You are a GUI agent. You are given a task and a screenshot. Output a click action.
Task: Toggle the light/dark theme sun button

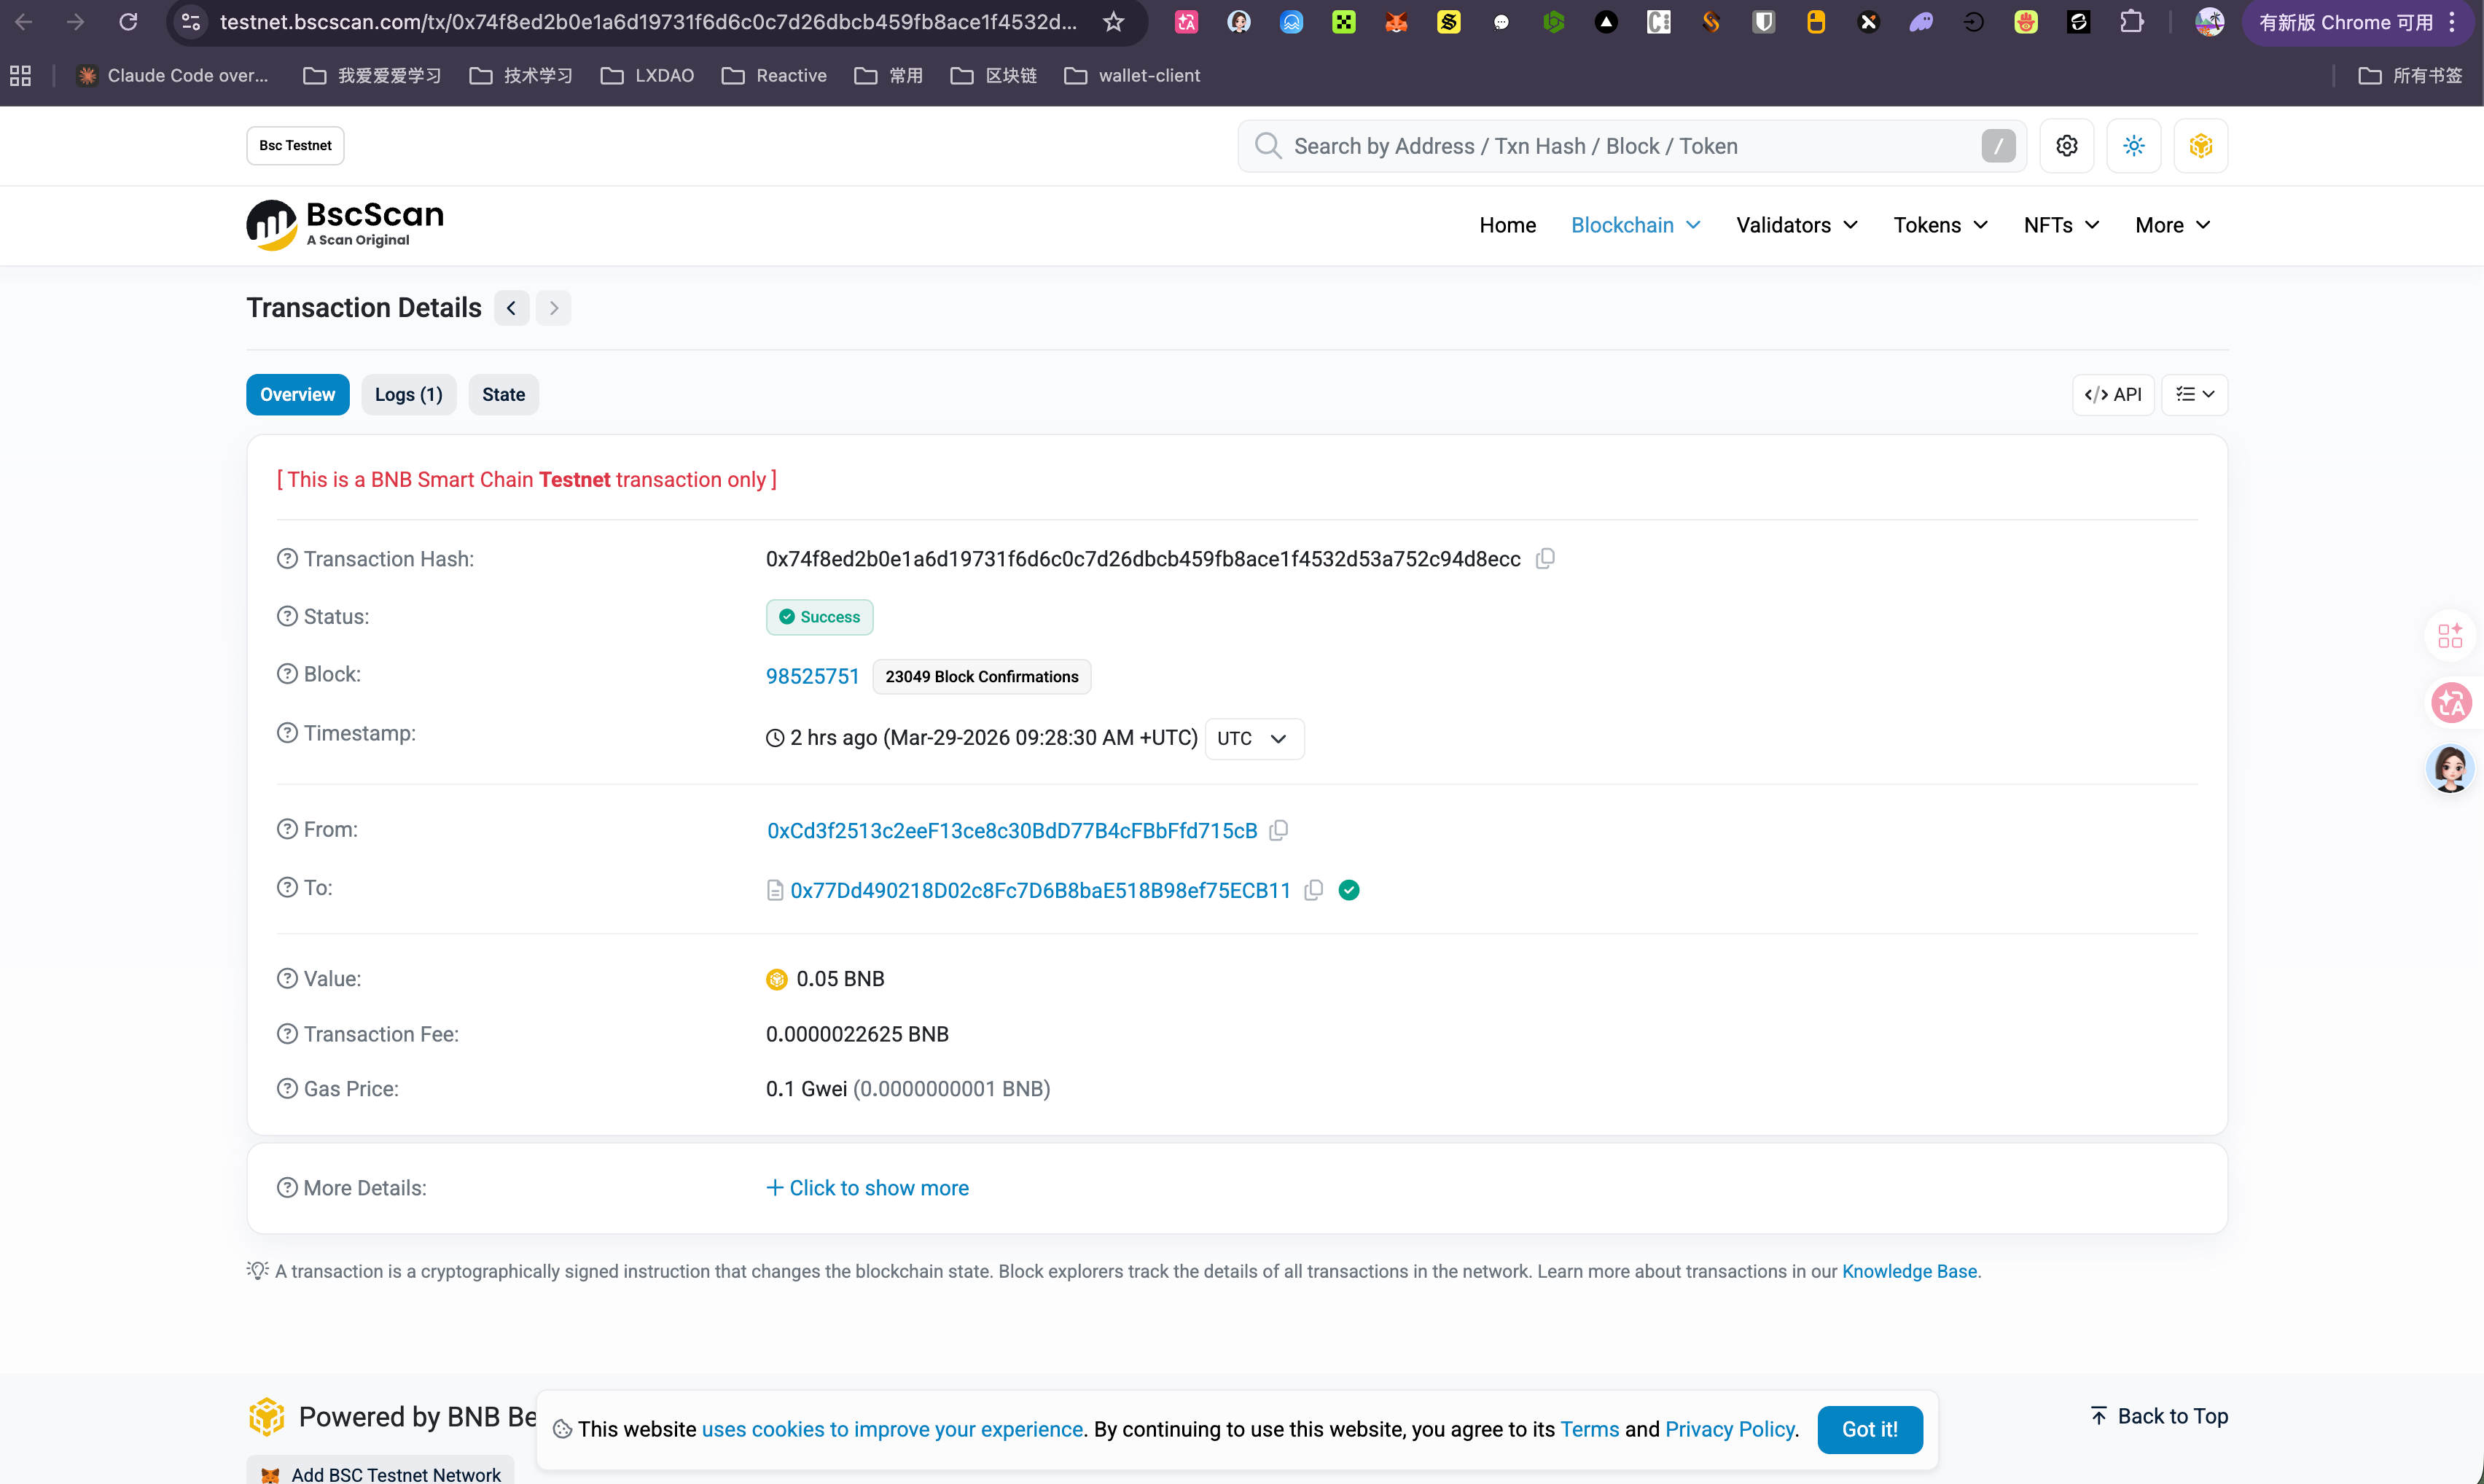point(2133,146)
